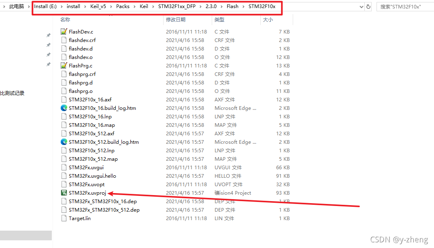Image resolution: width=434 pixels, height=248 pixels.
Task: Sort files by 修改日期 column
Action: coord(175,20)
